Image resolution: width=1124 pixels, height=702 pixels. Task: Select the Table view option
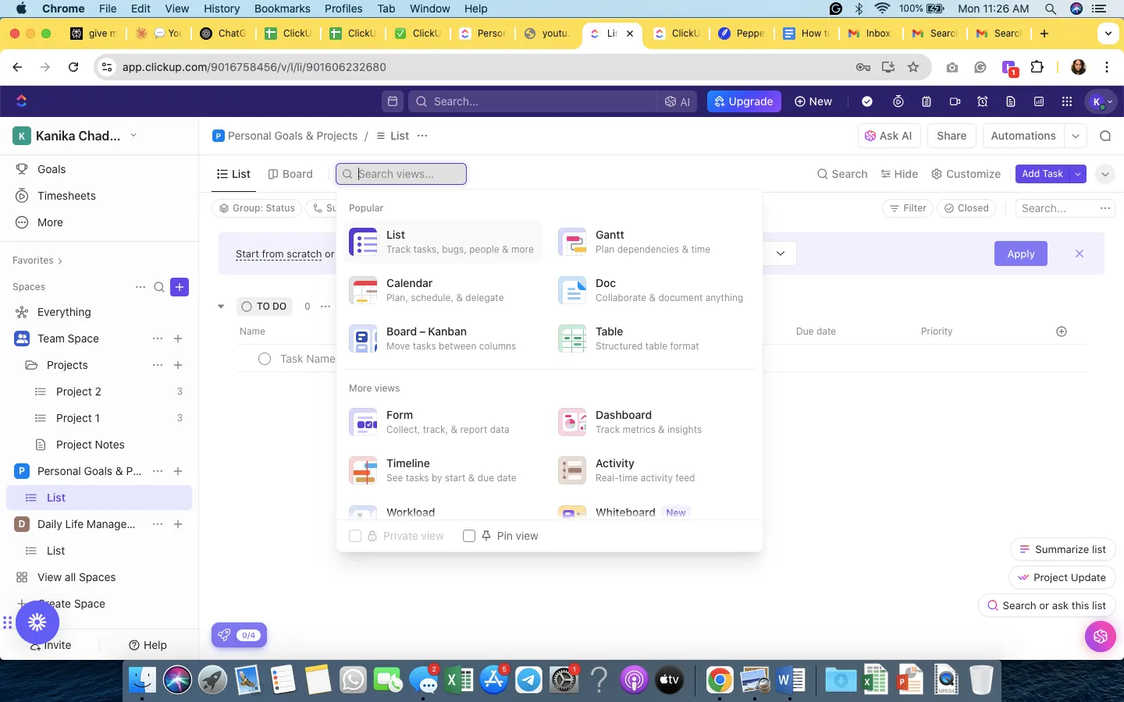pyautogui.click(x=652, y=339)
